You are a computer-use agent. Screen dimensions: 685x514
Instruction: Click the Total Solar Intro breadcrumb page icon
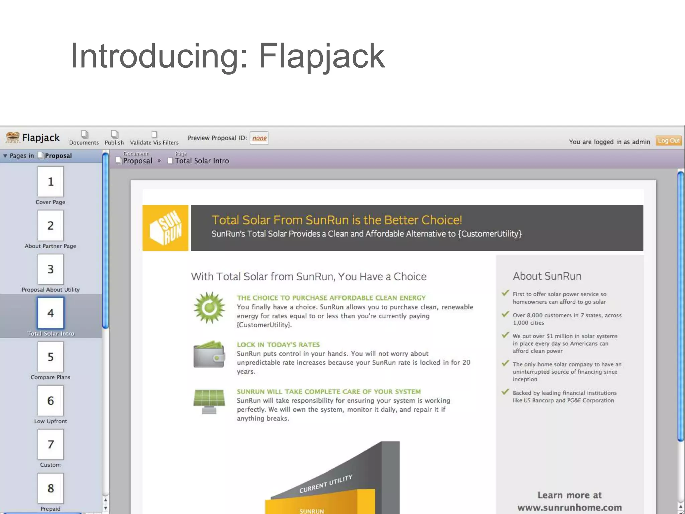170,161
